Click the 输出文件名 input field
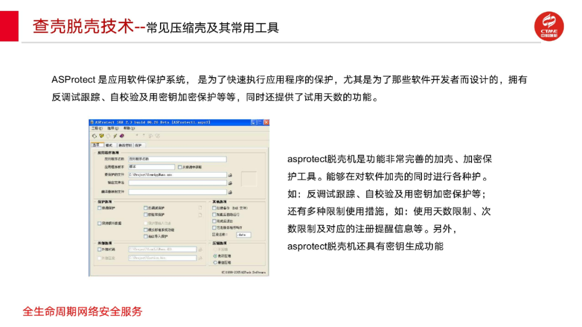The height and width of the screenshot is (327, 582). point(177,183)
